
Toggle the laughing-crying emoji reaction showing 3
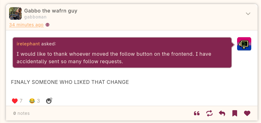tap(35, 101)
